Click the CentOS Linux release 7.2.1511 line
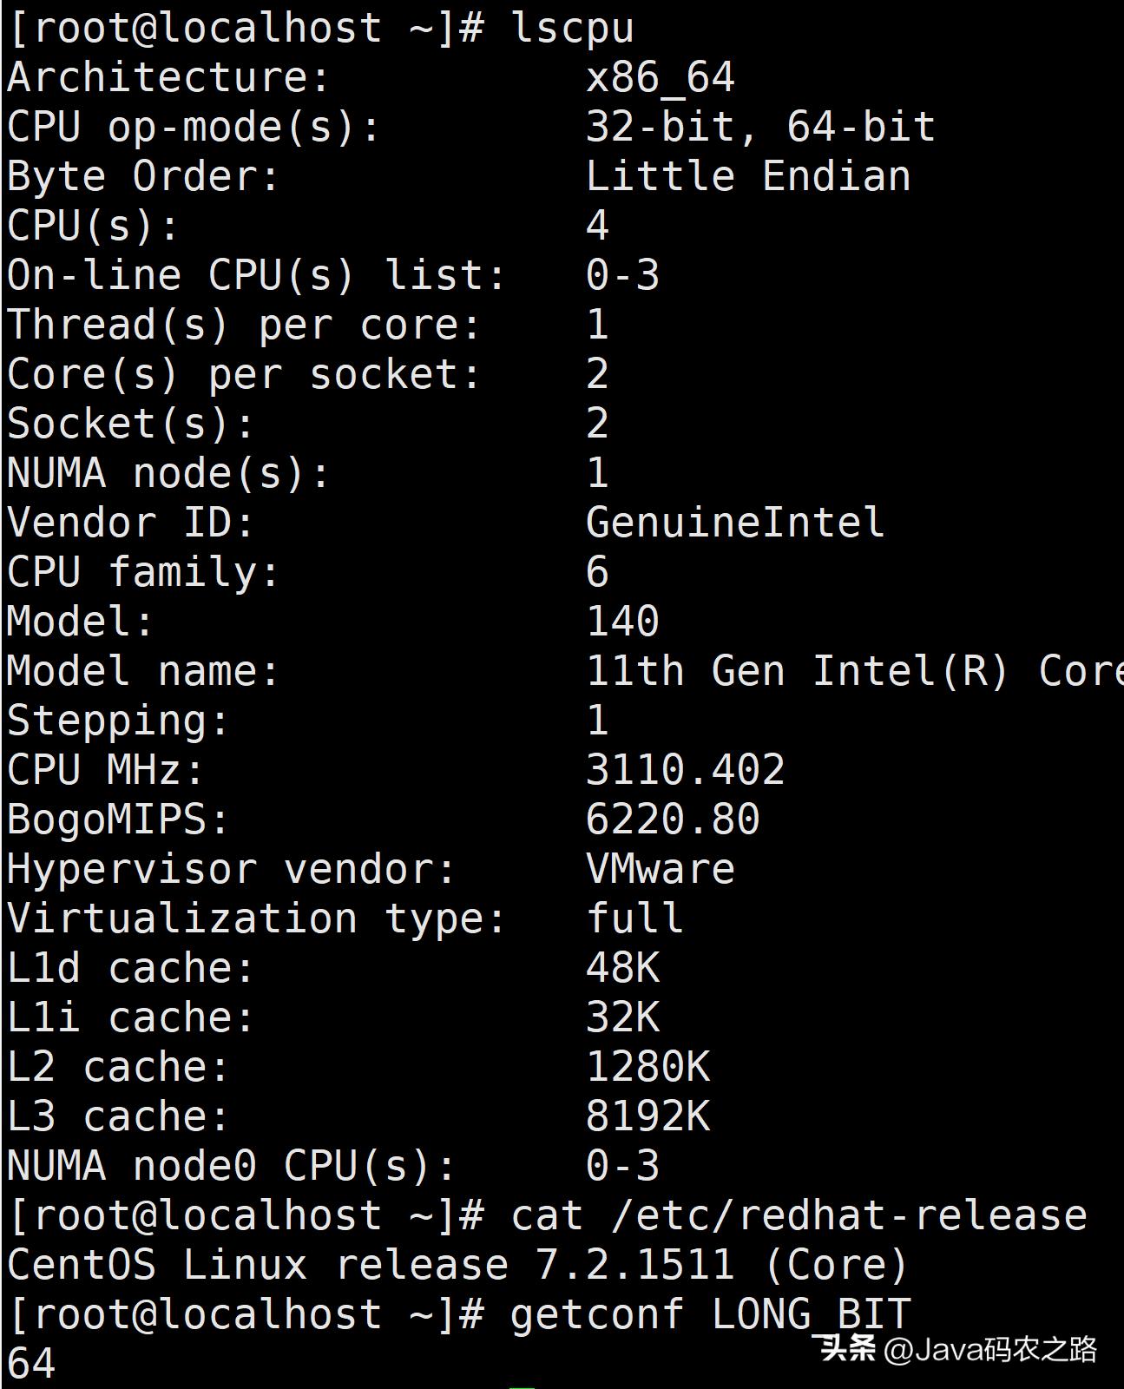The image size is (1124, 1389). [457, 1265]
